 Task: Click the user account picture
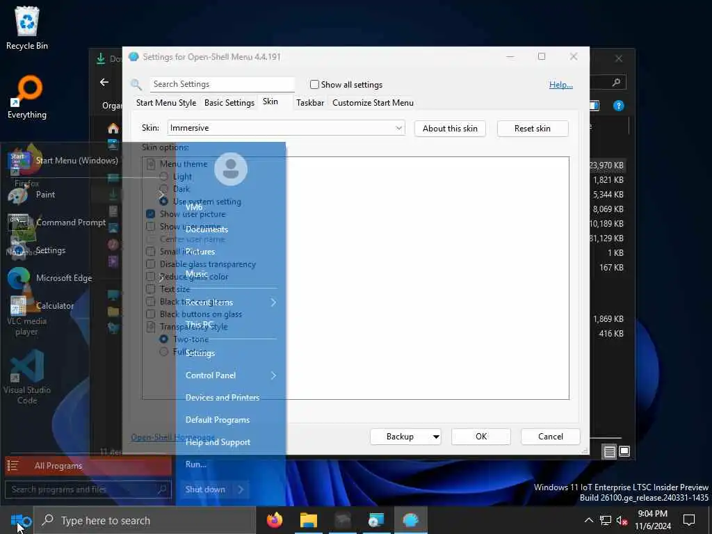point(231,169)
